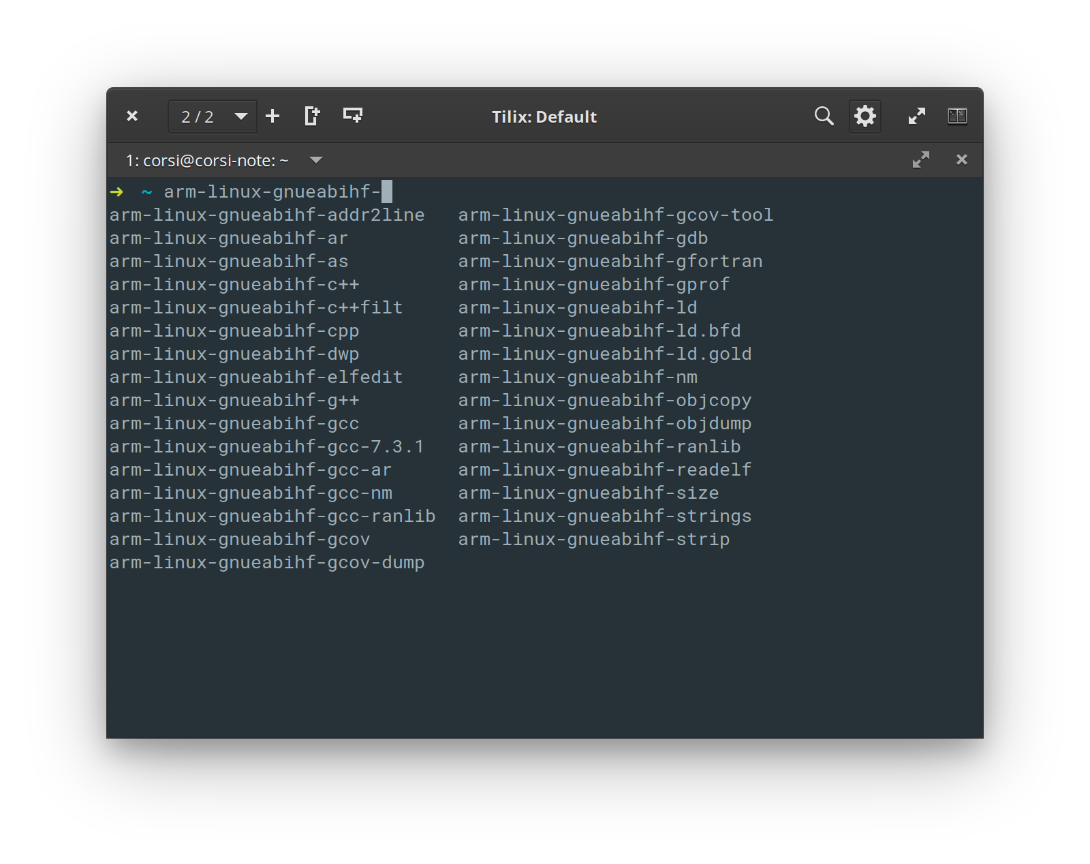
Task: Open the 2 / 2 session switcher dropdown
Action: 213,117
